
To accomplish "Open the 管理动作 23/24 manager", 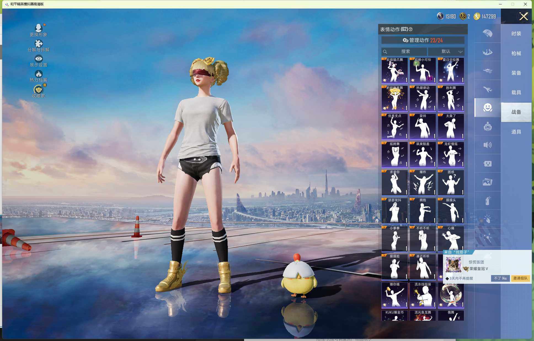I will (x=423, y=40).
